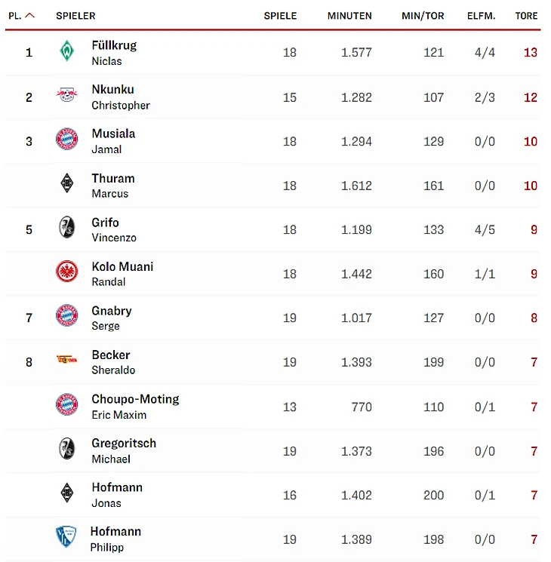Sort table by TORE column
551x562 pixels.
[526, 16]
